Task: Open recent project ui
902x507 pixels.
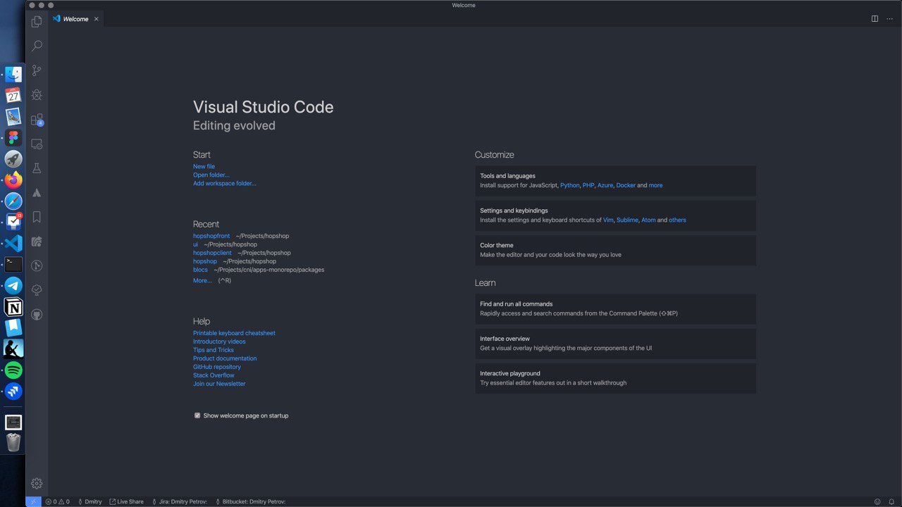Action: click(x=196, y=244)
